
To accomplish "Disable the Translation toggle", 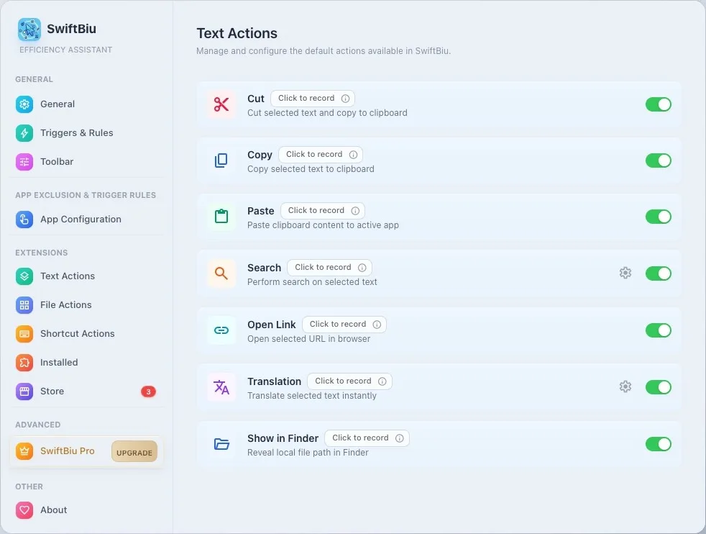I will click(659, 387).
